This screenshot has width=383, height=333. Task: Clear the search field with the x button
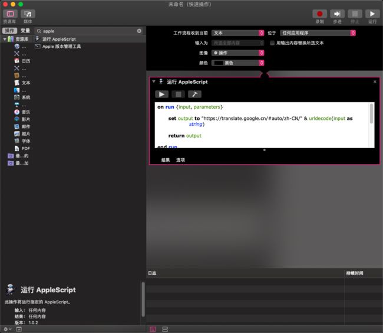coord(139,31)
